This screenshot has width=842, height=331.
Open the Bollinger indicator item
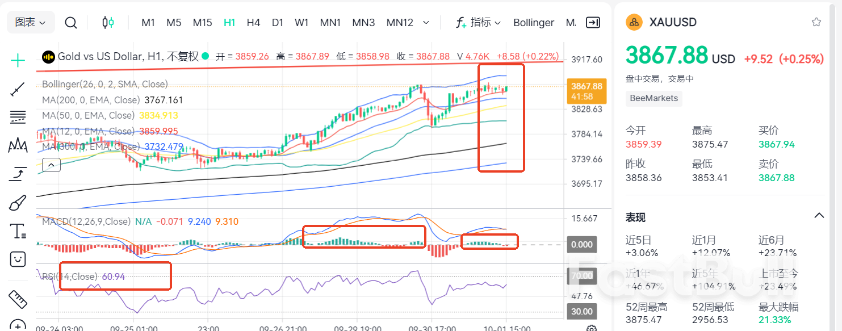pos(533,22)
